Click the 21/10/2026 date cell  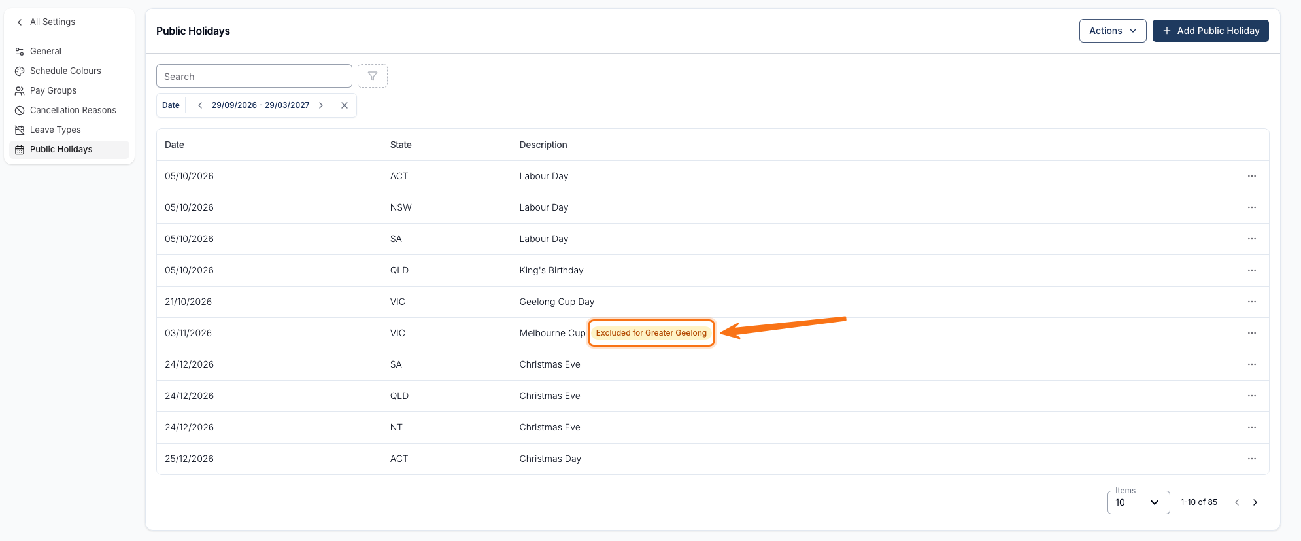[188, 302]
